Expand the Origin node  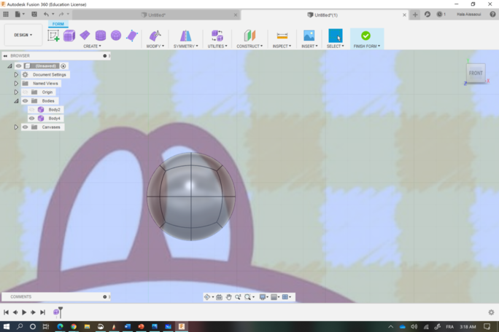(16, 92)
